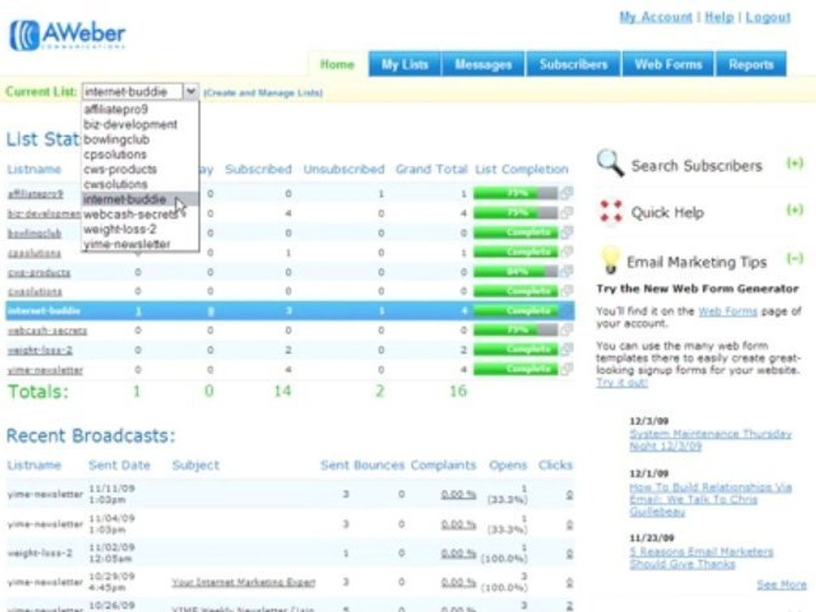Click the Subscribed column header
This screenshot has width=816, height=612.
click(258, 169)
